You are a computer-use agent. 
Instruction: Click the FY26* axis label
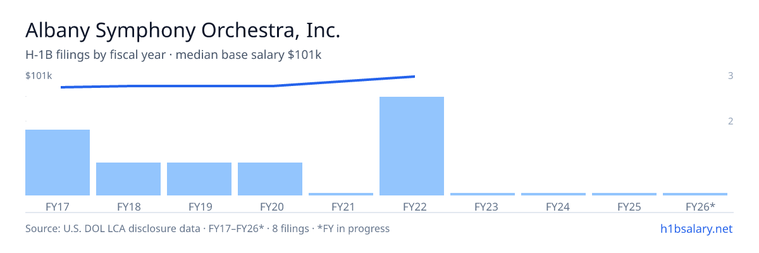pyautogui.click(x=700, y=206)
